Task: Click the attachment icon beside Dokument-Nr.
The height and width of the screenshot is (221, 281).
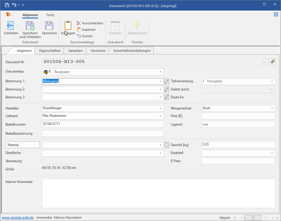Action: [x=272, y=62]
